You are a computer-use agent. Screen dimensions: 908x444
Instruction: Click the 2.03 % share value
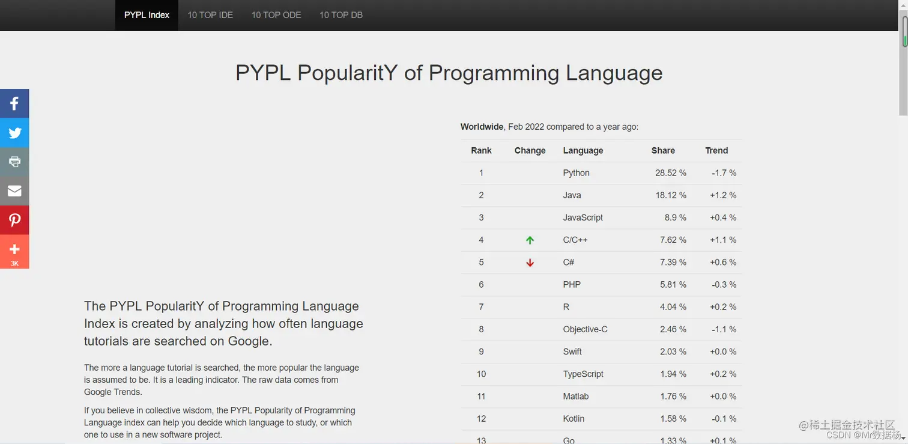(x=673, y=351)
